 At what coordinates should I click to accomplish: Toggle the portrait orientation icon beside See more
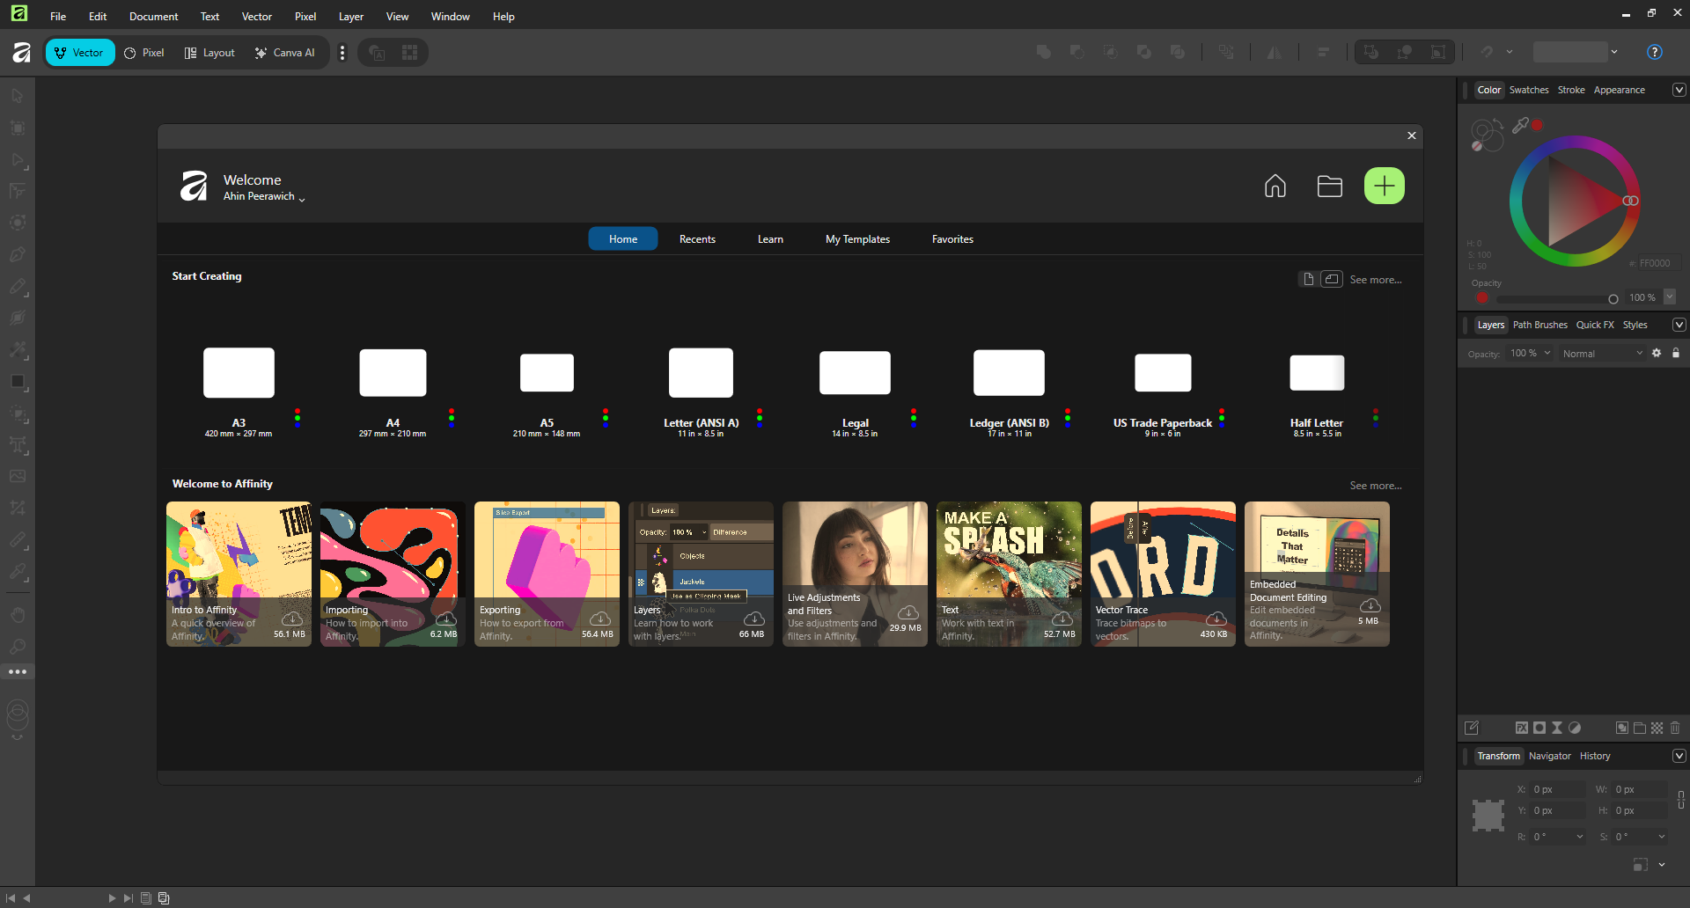(1308, 279)
